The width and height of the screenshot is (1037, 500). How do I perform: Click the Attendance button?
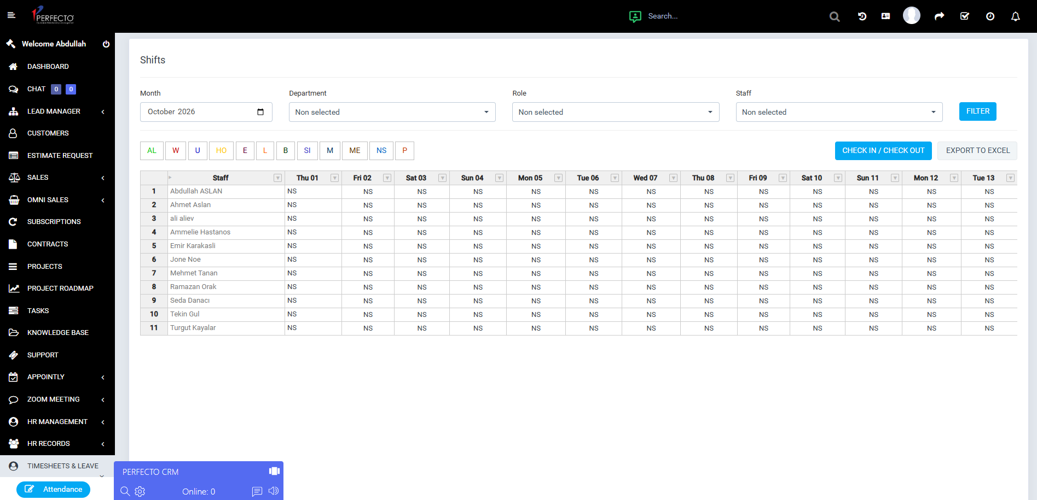(53, 490)
